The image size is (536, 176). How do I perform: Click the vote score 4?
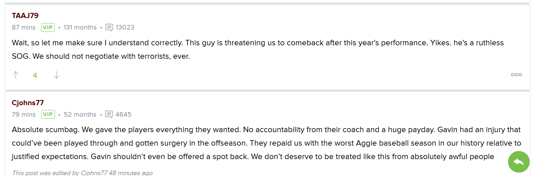tap(35, 75)
